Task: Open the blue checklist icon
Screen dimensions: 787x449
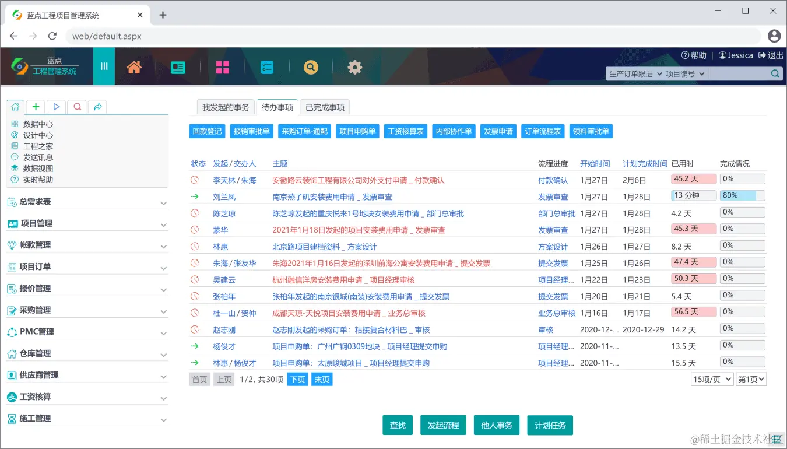Action: 266,68
